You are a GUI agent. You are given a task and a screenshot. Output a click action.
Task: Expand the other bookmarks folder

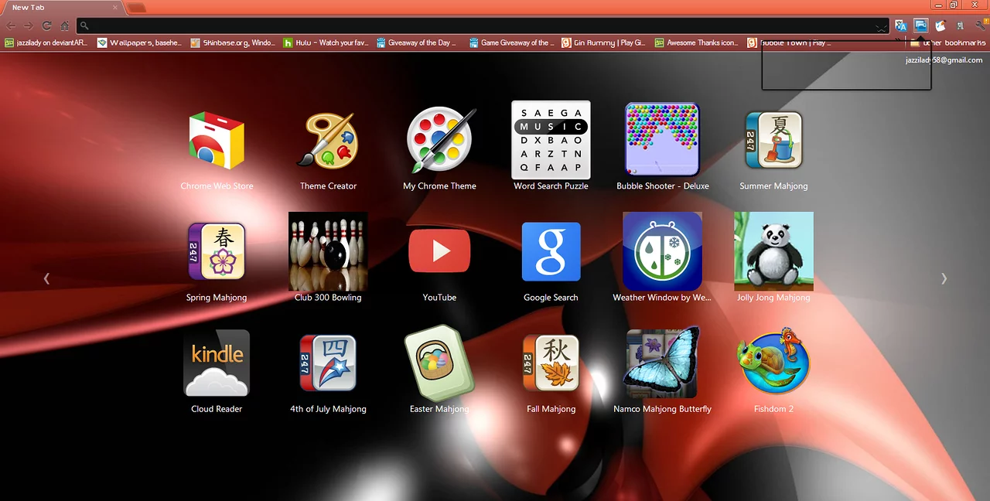(x=947, y=43)
